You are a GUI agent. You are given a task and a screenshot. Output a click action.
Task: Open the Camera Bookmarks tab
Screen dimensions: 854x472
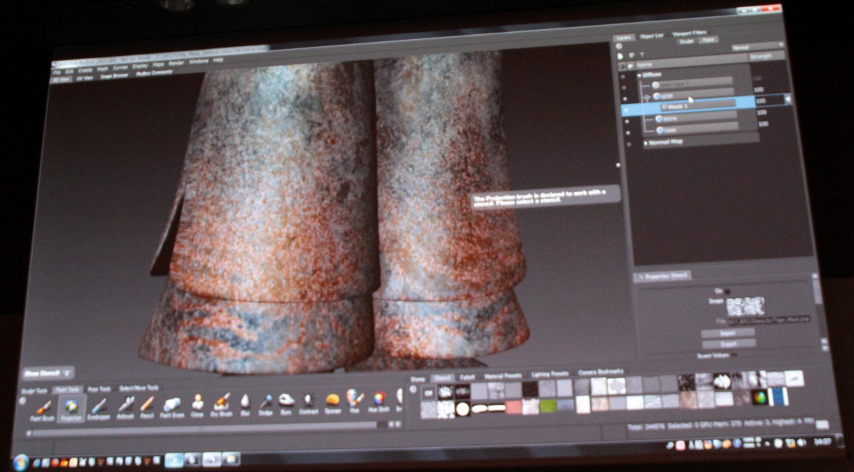tap(601, 371)
